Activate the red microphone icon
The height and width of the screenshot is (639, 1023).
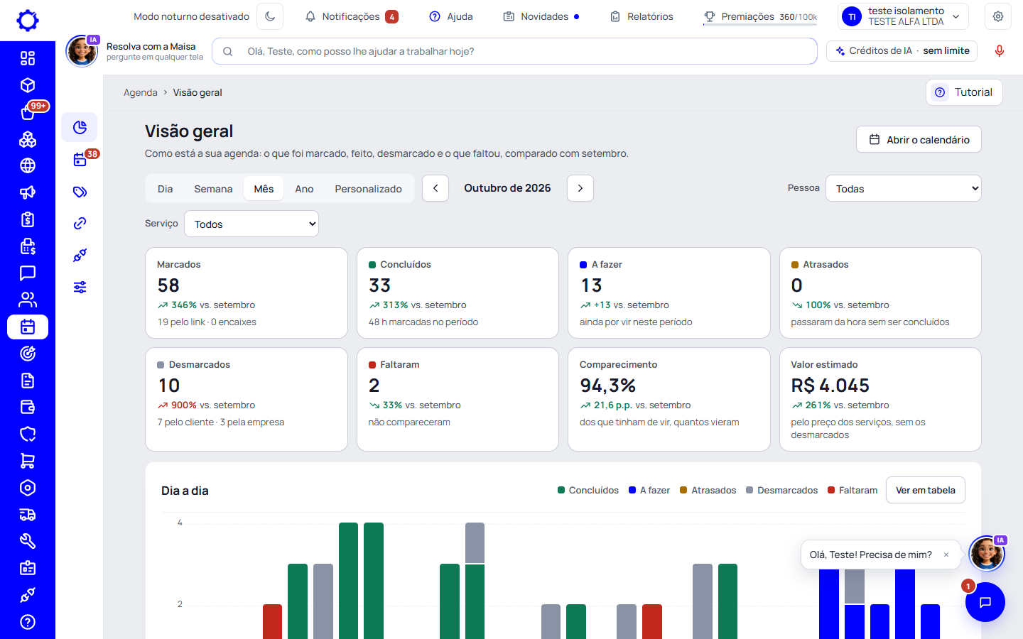pos(1000,51)
